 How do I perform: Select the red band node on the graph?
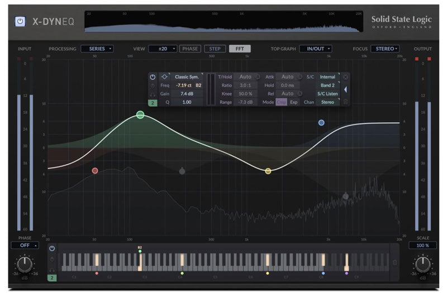(95, 171)
